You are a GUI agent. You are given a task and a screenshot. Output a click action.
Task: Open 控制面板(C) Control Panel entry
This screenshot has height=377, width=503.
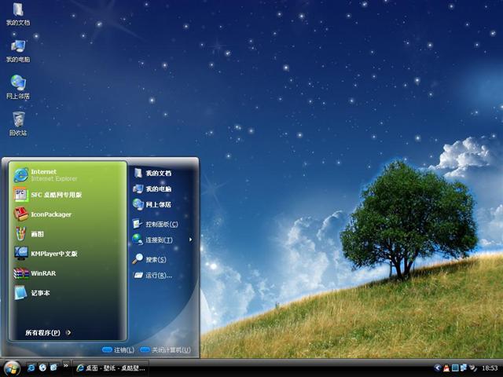click(x=160, y=224)
